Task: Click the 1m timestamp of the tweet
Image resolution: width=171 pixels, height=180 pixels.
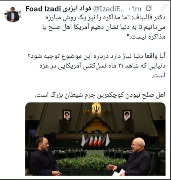Action: 137,9
